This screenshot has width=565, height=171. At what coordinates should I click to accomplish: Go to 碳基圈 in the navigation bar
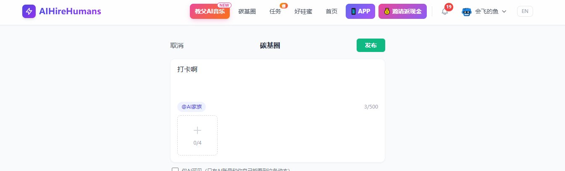[247, 12]
